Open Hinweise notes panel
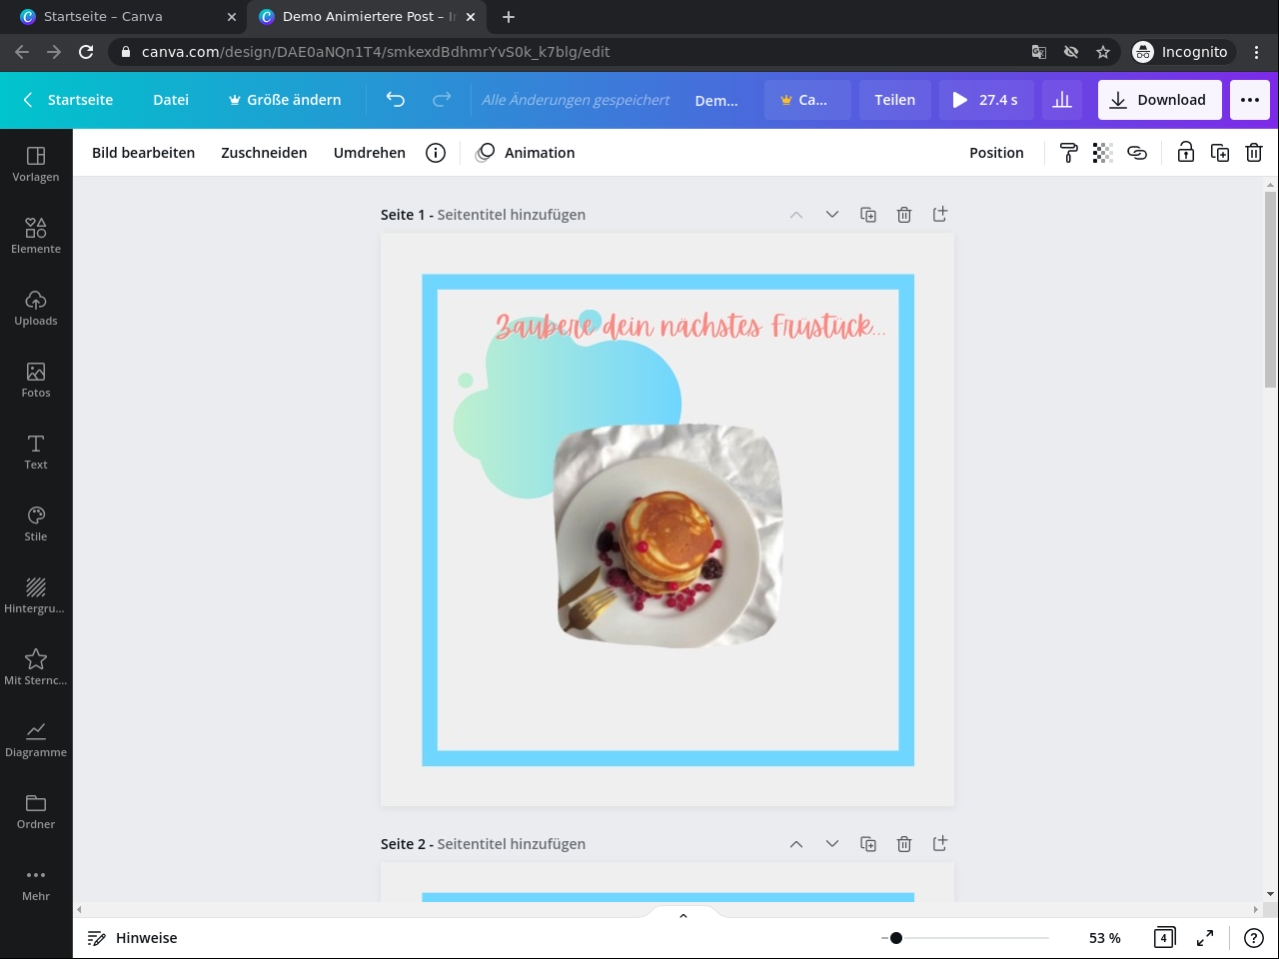1279x959 pixels. point(132,938)
